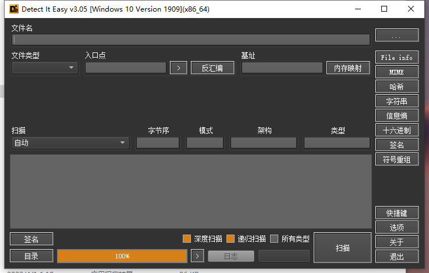Click the 退出 exit button

pyautogui.click(x=397, y=256)
